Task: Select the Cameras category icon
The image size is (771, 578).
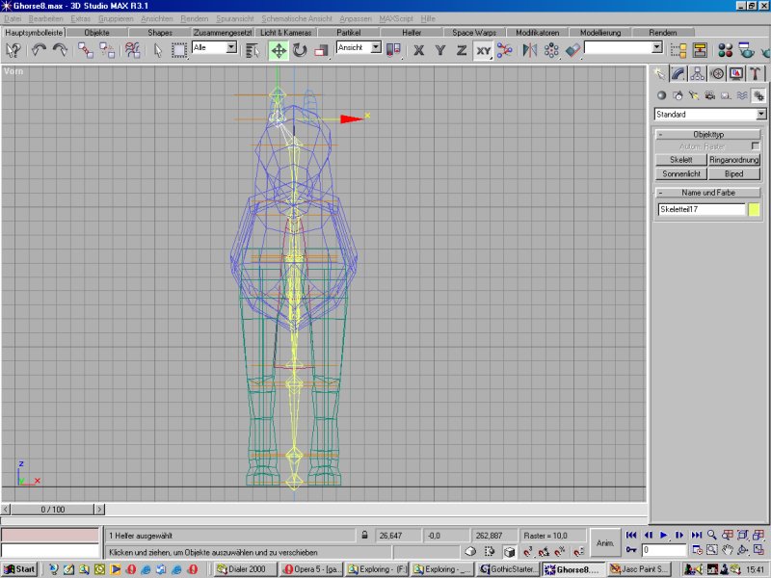Action: point(709,95)
